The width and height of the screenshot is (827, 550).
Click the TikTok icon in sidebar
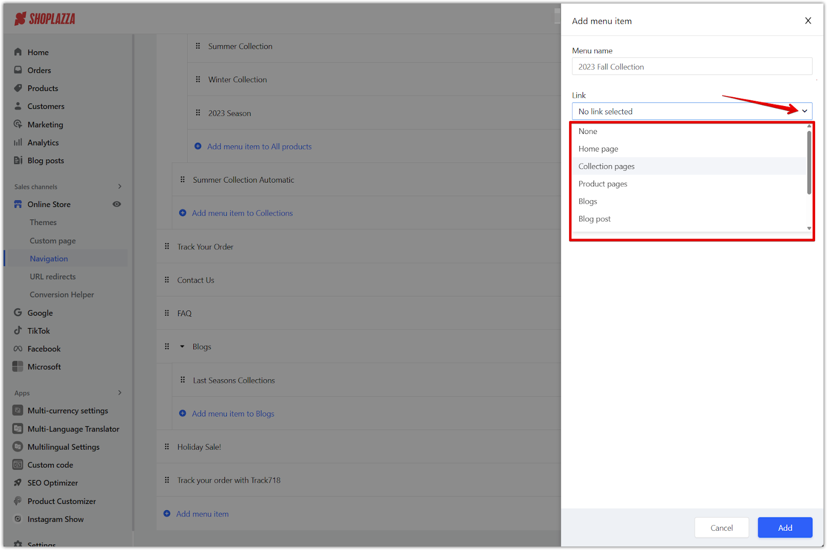coord(18,331)
